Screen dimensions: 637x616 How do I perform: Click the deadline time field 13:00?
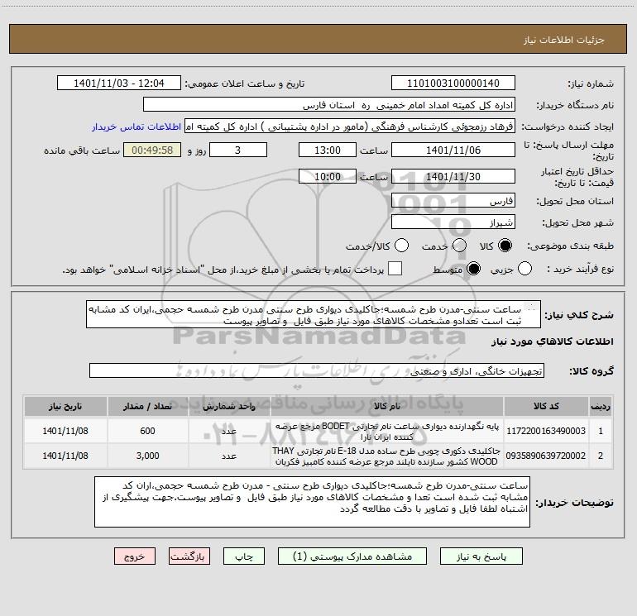(x=328, y=150)
